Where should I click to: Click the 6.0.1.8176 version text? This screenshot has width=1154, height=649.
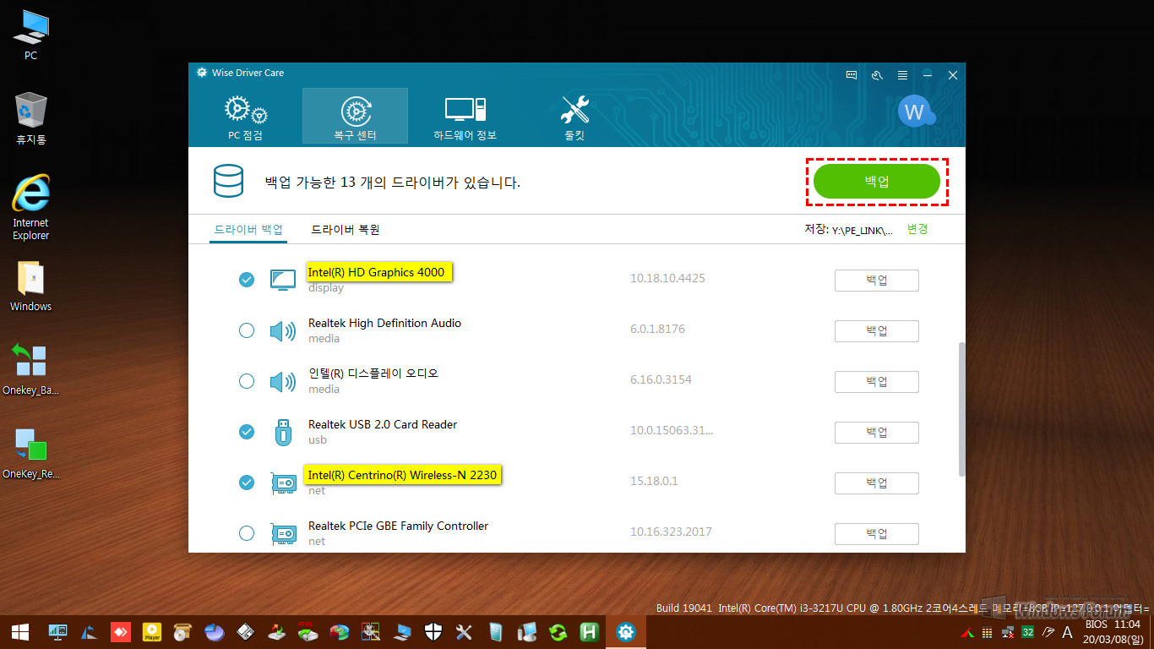[x=658, y=329]
